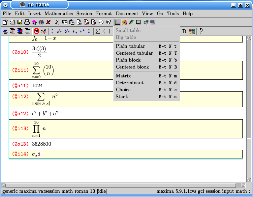The image size is (253, 197).
Task: Open the Format menu
Action: (x=104, y=14)
